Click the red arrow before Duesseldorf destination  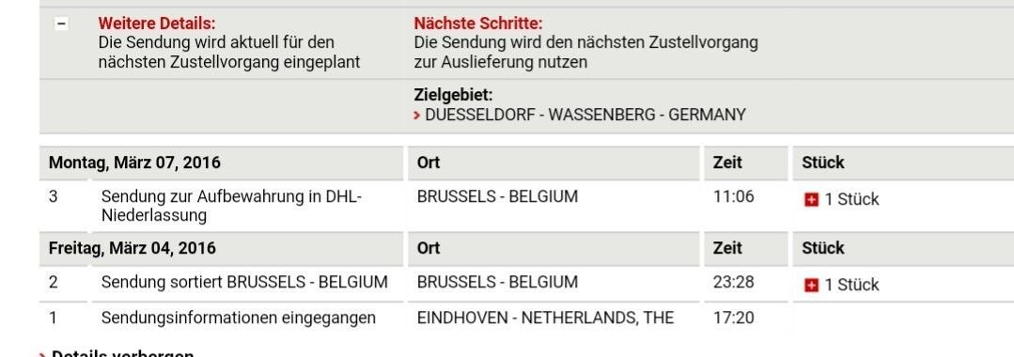pos(417,116)
